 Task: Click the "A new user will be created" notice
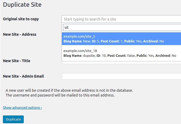[69, 90]
